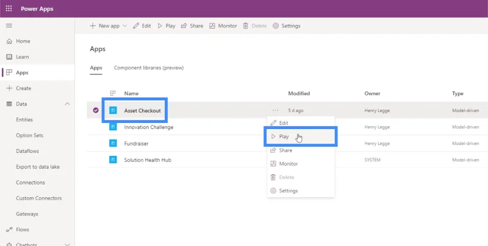This screenshot has height=246, width=488.
Task: Sort by the Modified column header
Action: (299, 94)
